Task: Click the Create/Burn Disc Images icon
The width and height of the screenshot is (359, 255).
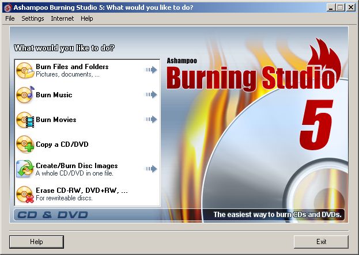Action: (x=25, y=169)
